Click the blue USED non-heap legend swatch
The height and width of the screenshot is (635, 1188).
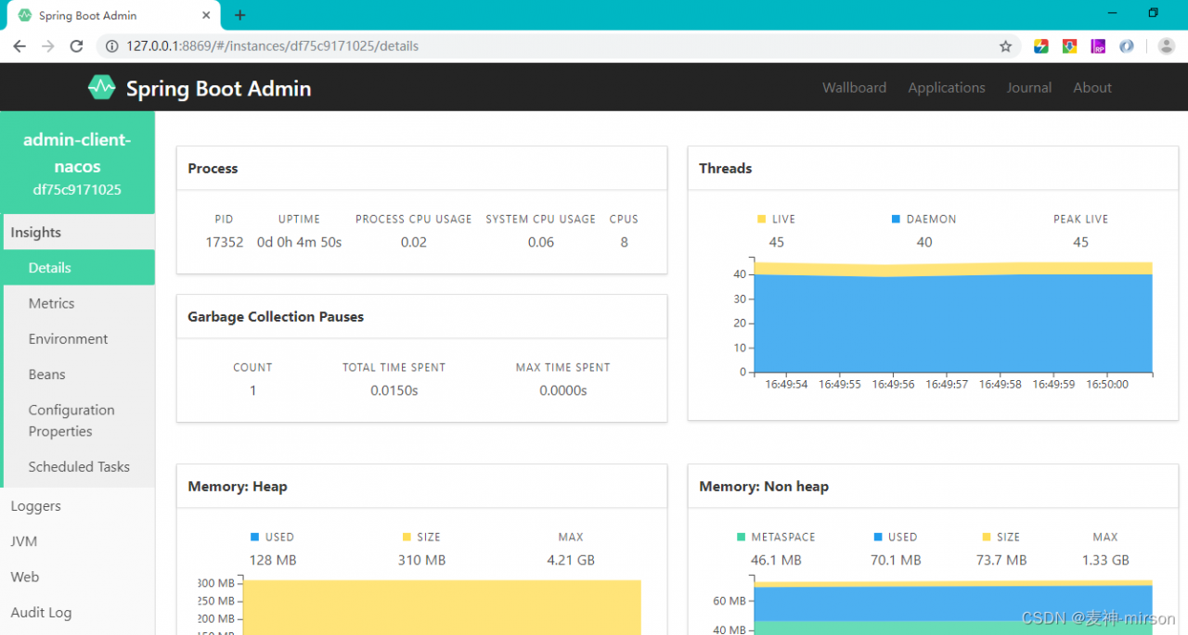(877, 537)
